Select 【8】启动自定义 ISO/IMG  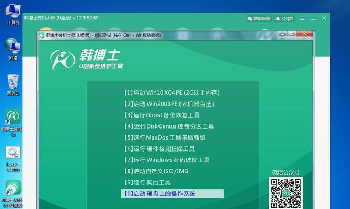click(x=156, y=171)
